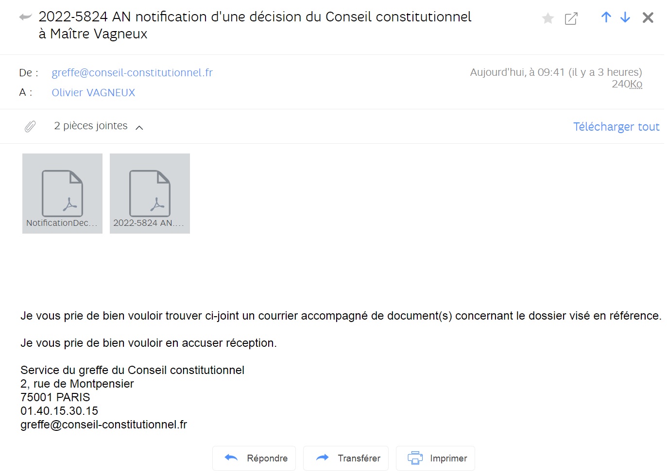
Task: Click Télécharger tout link
Action: point(616,127)
